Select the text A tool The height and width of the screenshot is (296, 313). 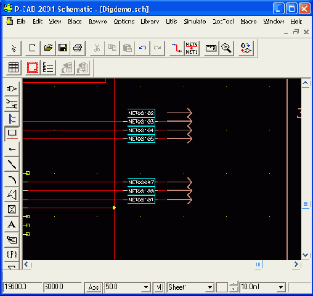pos(12,225)
